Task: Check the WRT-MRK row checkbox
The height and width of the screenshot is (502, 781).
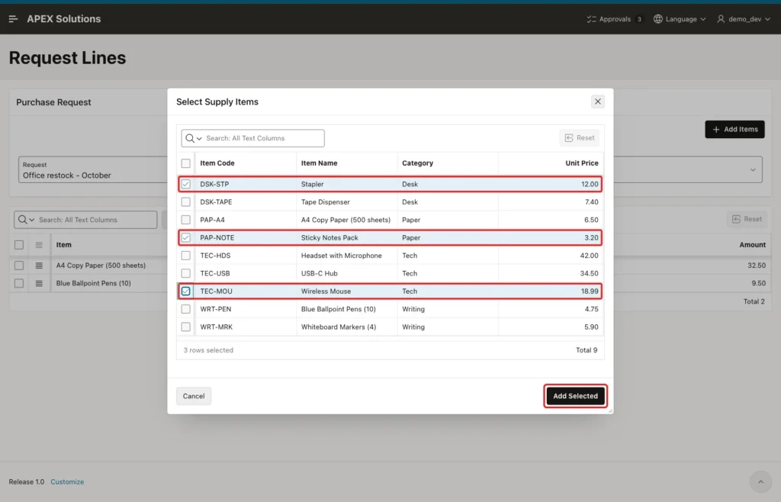Action: tap(186, 327)
